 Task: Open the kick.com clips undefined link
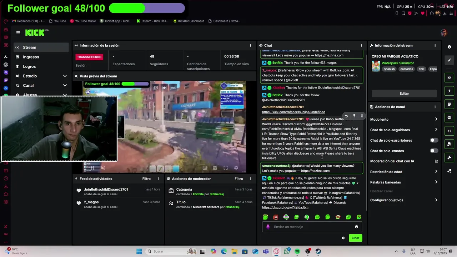pos(293,112)
